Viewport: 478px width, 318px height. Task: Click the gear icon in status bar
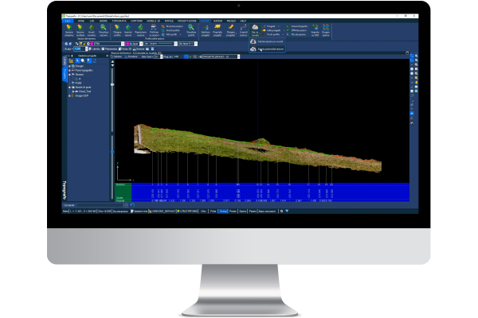281,211
